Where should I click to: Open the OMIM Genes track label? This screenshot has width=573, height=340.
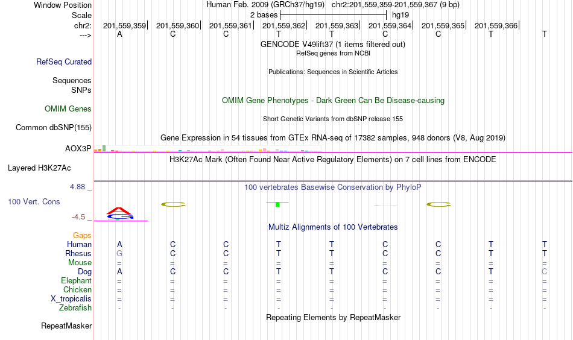tap(68, 109)
